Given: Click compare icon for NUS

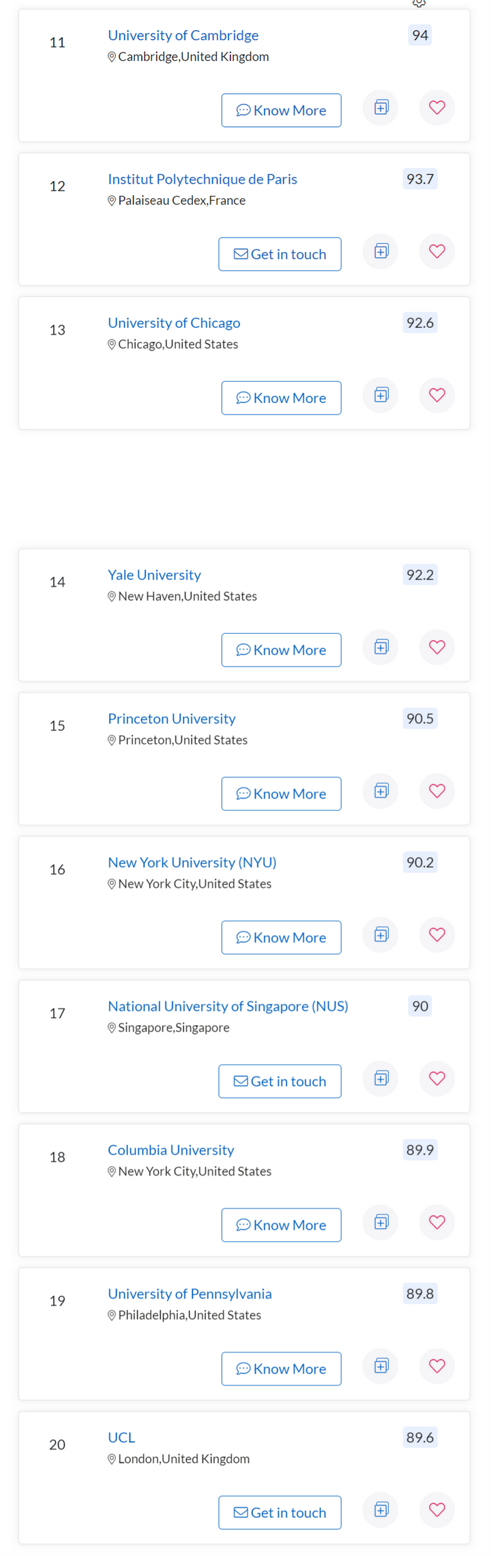Looking at the screenshot, I should point(381,1079).
